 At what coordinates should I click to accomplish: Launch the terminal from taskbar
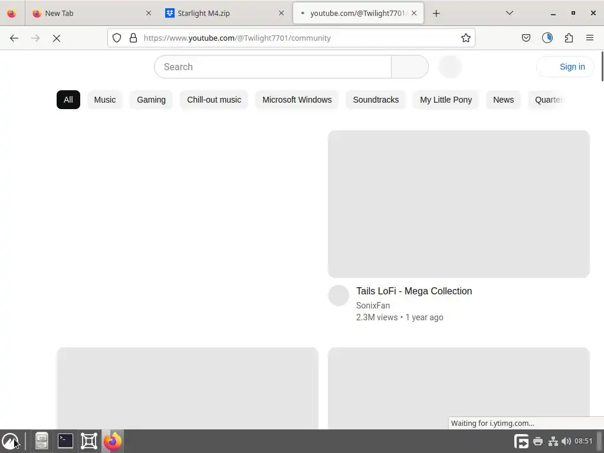click(65, 441)
